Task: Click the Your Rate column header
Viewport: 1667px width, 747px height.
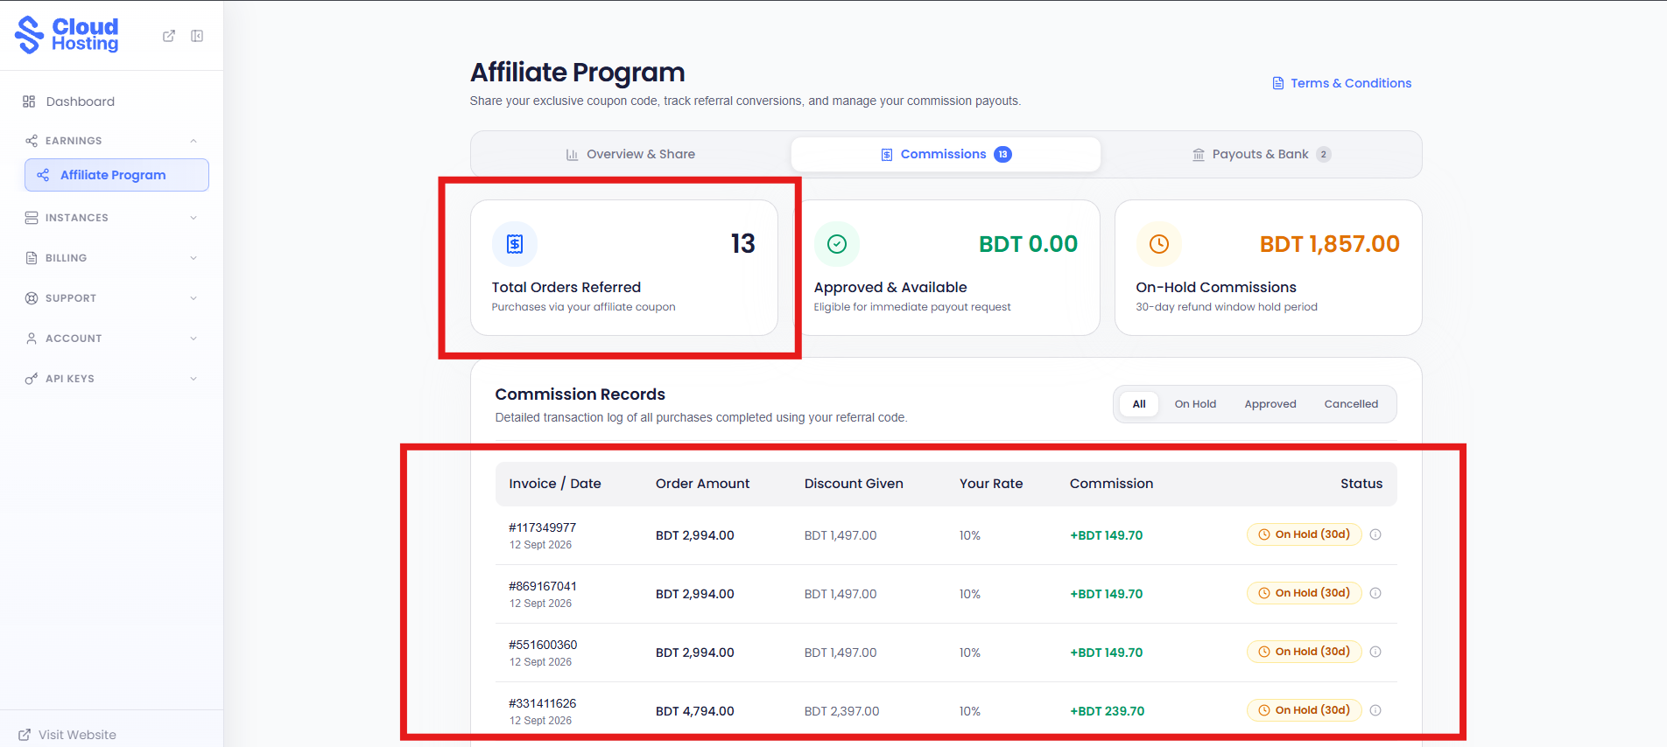Action: click(x=991, y=484)
